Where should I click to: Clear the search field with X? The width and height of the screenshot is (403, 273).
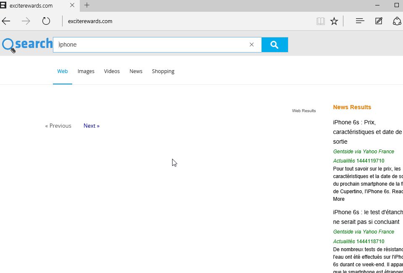(251, 45)
